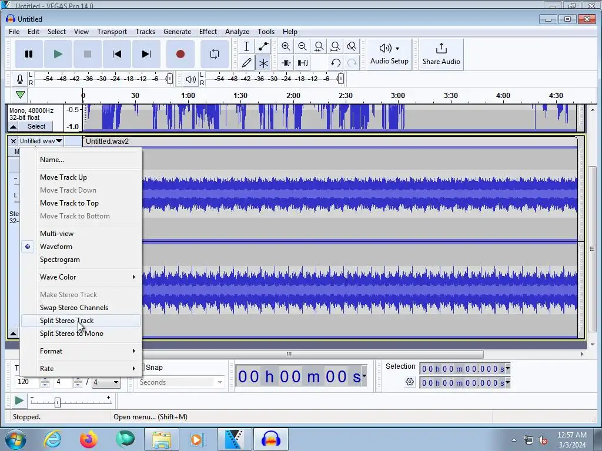Click the record meter microphone icon
This screenshot has width=602, height=451.
click(x=20, y=79)
